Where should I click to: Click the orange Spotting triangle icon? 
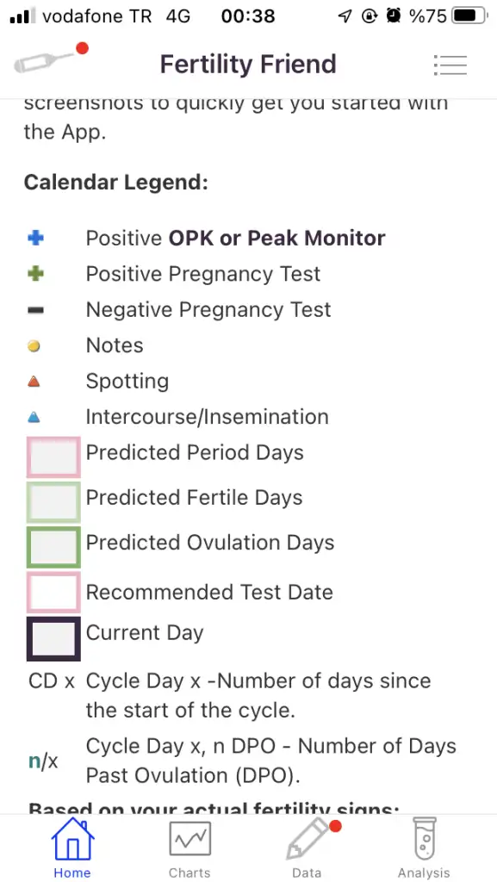pyautogui.click(x=34, y=382)
